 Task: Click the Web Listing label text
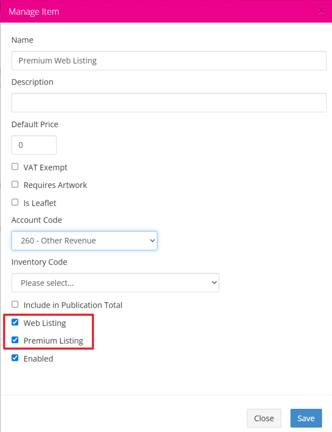coord(45,323)
